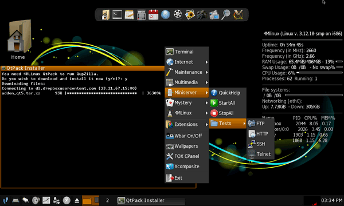Screen dimensions: 344x206
Task: Click the magnifying glass search dock icon
Action: [226, 14]
